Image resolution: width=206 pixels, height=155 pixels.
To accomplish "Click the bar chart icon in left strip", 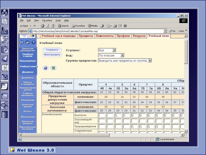I will click(4, 77).
